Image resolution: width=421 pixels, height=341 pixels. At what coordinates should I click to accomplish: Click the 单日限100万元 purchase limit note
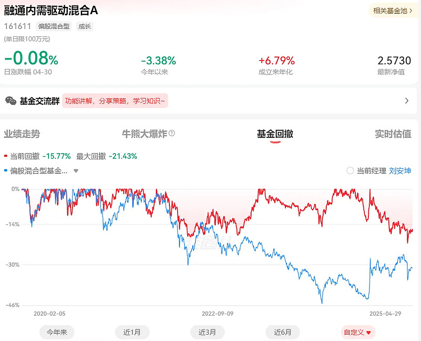point(27,39)
